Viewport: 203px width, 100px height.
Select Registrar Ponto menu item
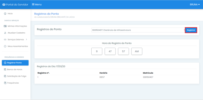click(x=15, y=63)
